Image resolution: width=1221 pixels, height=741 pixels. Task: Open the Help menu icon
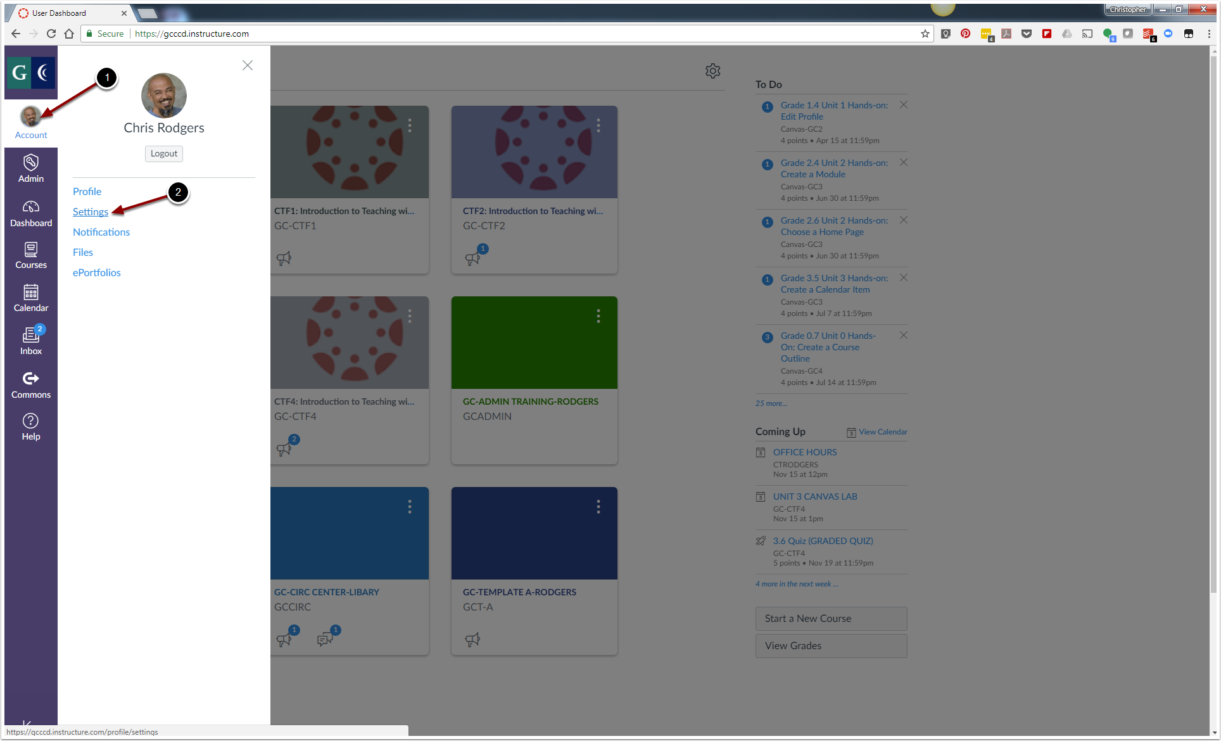pos(30,427)
